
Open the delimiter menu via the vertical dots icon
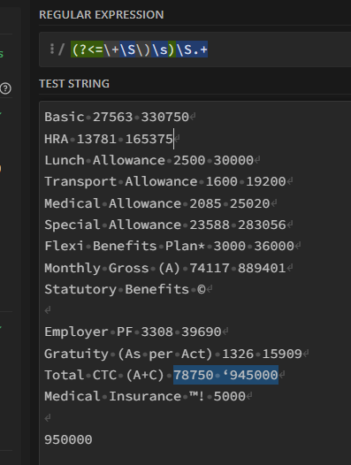click(52, 49)
